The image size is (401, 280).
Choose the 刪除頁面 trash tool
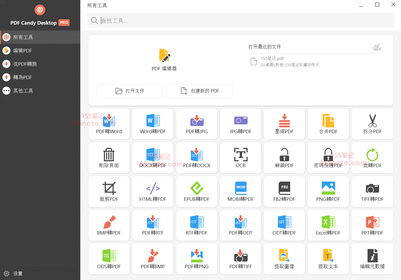click(x=109, y=158)
